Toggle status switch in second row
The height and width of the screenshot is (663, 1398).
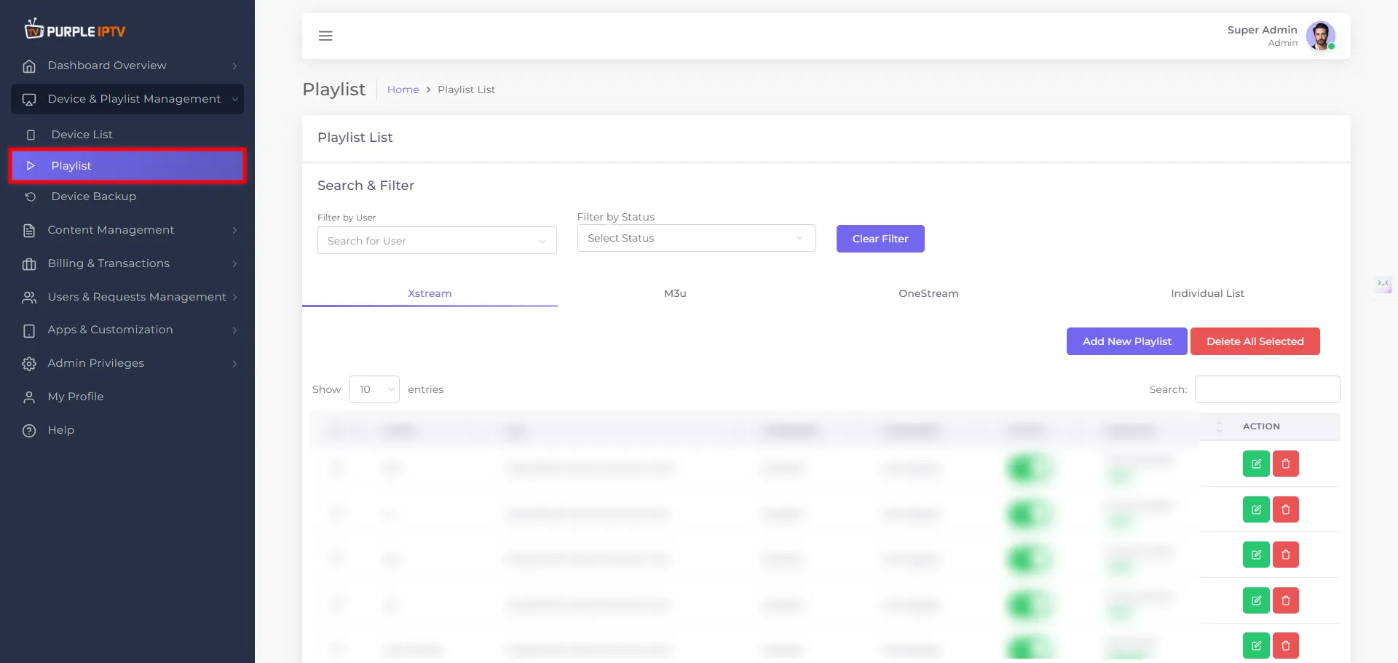(1030, 514)
